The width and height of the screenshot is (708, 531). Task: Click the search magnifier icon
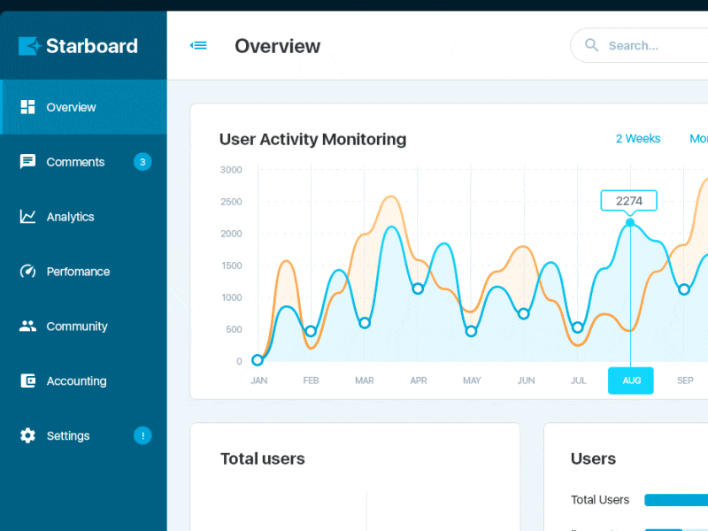(590, 45)
